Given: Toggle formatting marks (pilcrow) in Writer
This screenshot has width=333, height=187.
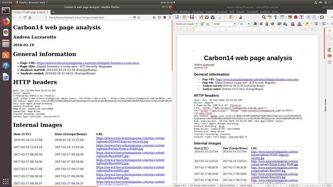Looking at the screenshot, I should 275,17.
